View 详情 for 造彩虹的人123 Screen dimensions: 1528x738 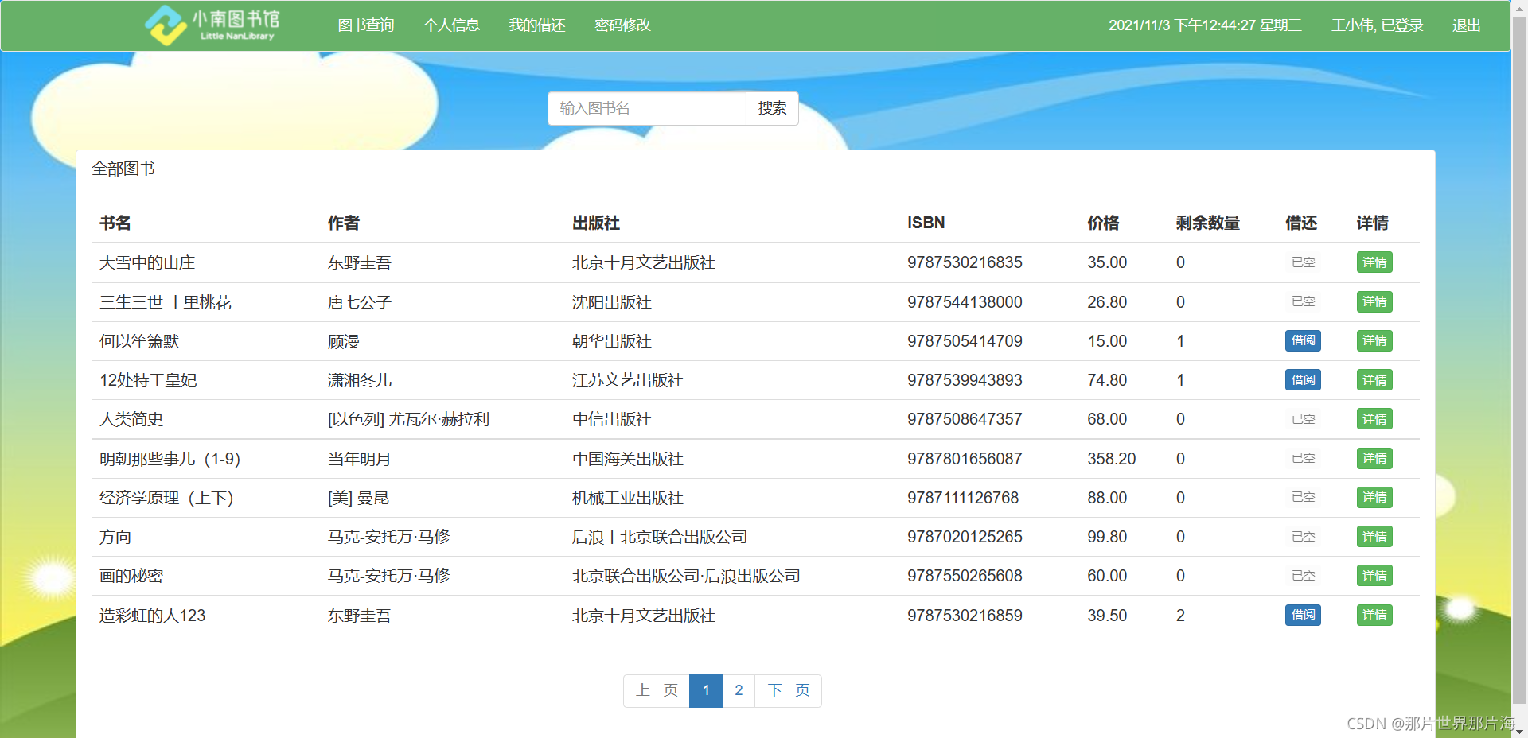[x=1374, y=615]
